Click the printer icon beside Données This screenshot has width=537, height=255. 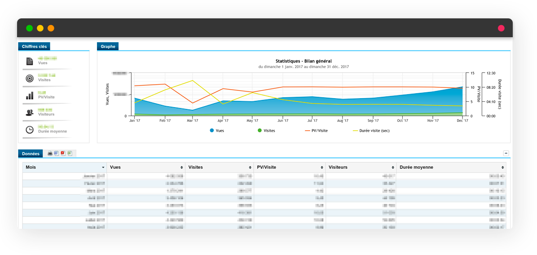[50, 153]
